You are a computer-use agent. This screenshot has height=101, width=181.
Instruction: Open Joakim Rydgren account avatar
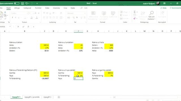[158, 3]
